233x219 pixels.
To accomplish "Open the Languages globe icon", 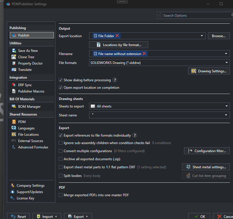I will 14,128.
